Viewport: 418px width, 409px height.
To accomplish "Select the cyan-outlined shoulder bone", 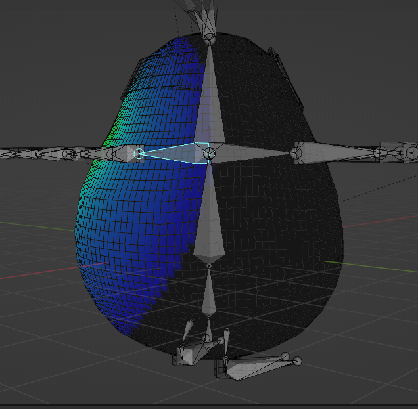I will click(x=174, y=154).
